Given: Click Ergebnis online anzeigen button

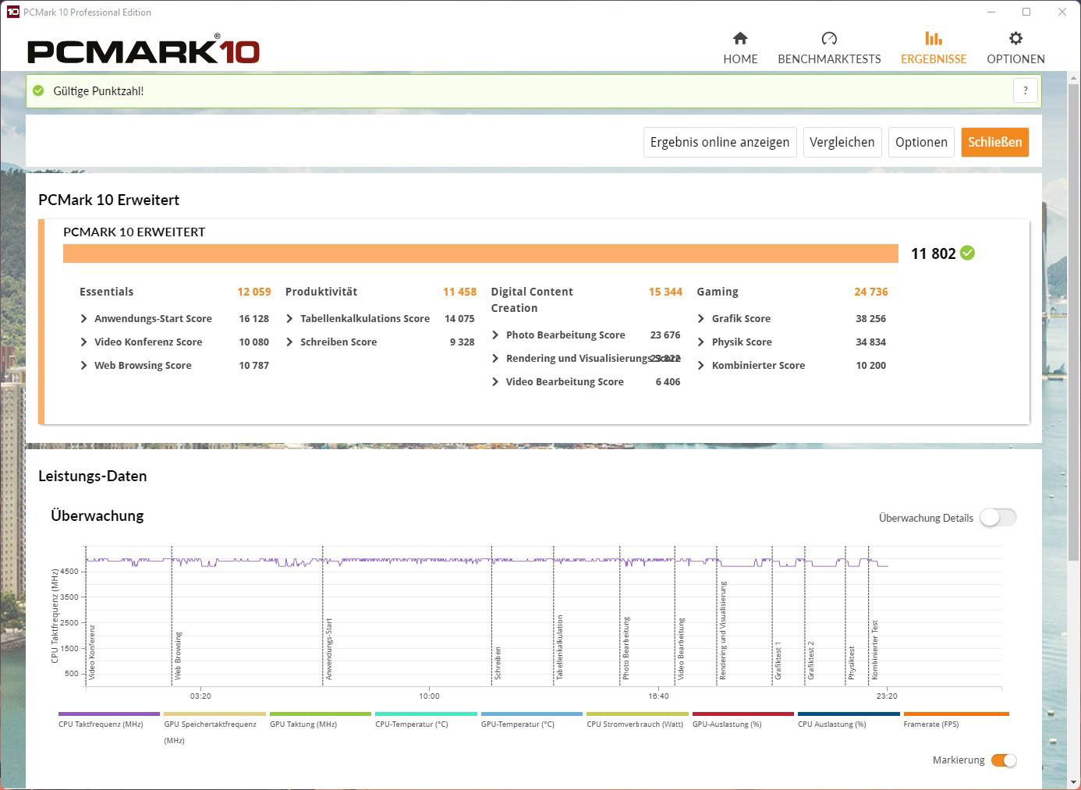Looking at the screenshot, I should [x=720, y=142].
